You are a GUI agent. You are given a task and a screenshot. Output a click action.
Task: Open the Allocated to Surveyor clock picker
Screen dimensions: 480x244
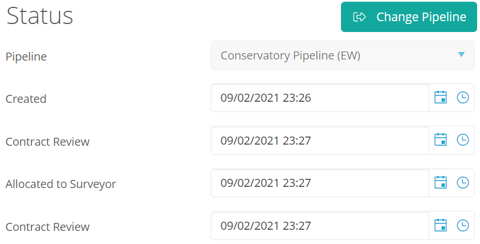click(x=463, y=182)
